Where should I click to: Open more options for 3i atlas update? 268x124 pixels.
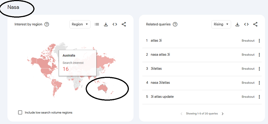pyautogui.click(x=259, y=97)
